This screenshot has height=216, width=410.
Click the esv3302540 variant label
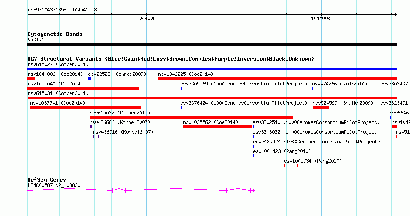(316, 122)
